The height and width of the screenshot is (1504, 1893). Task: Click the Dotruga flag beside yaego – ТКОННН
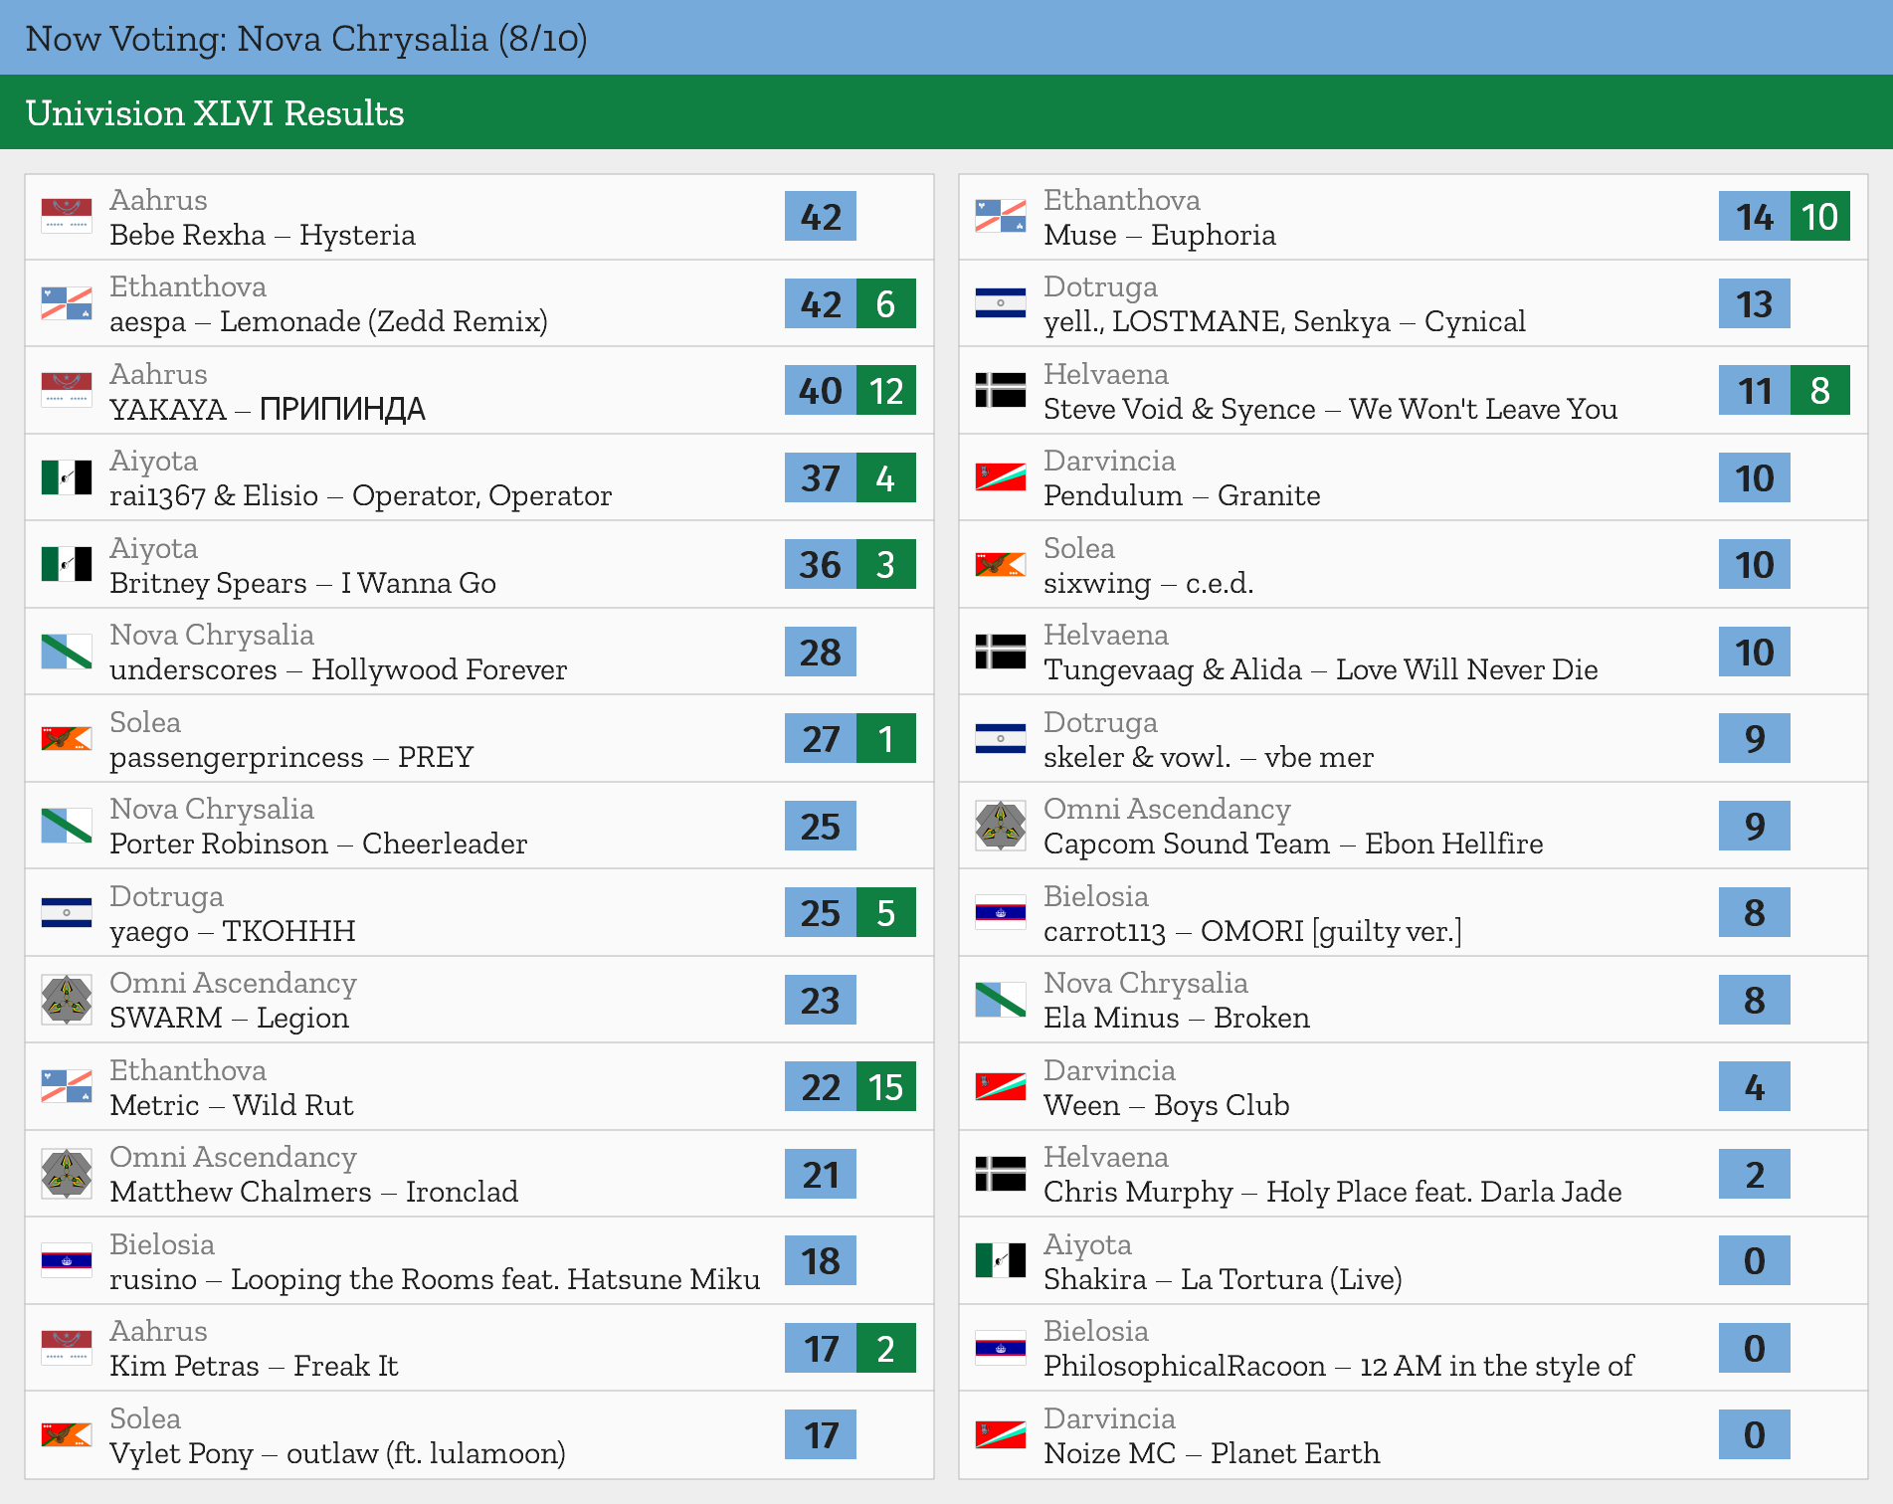pyautogui.click(x=67, y=912)
